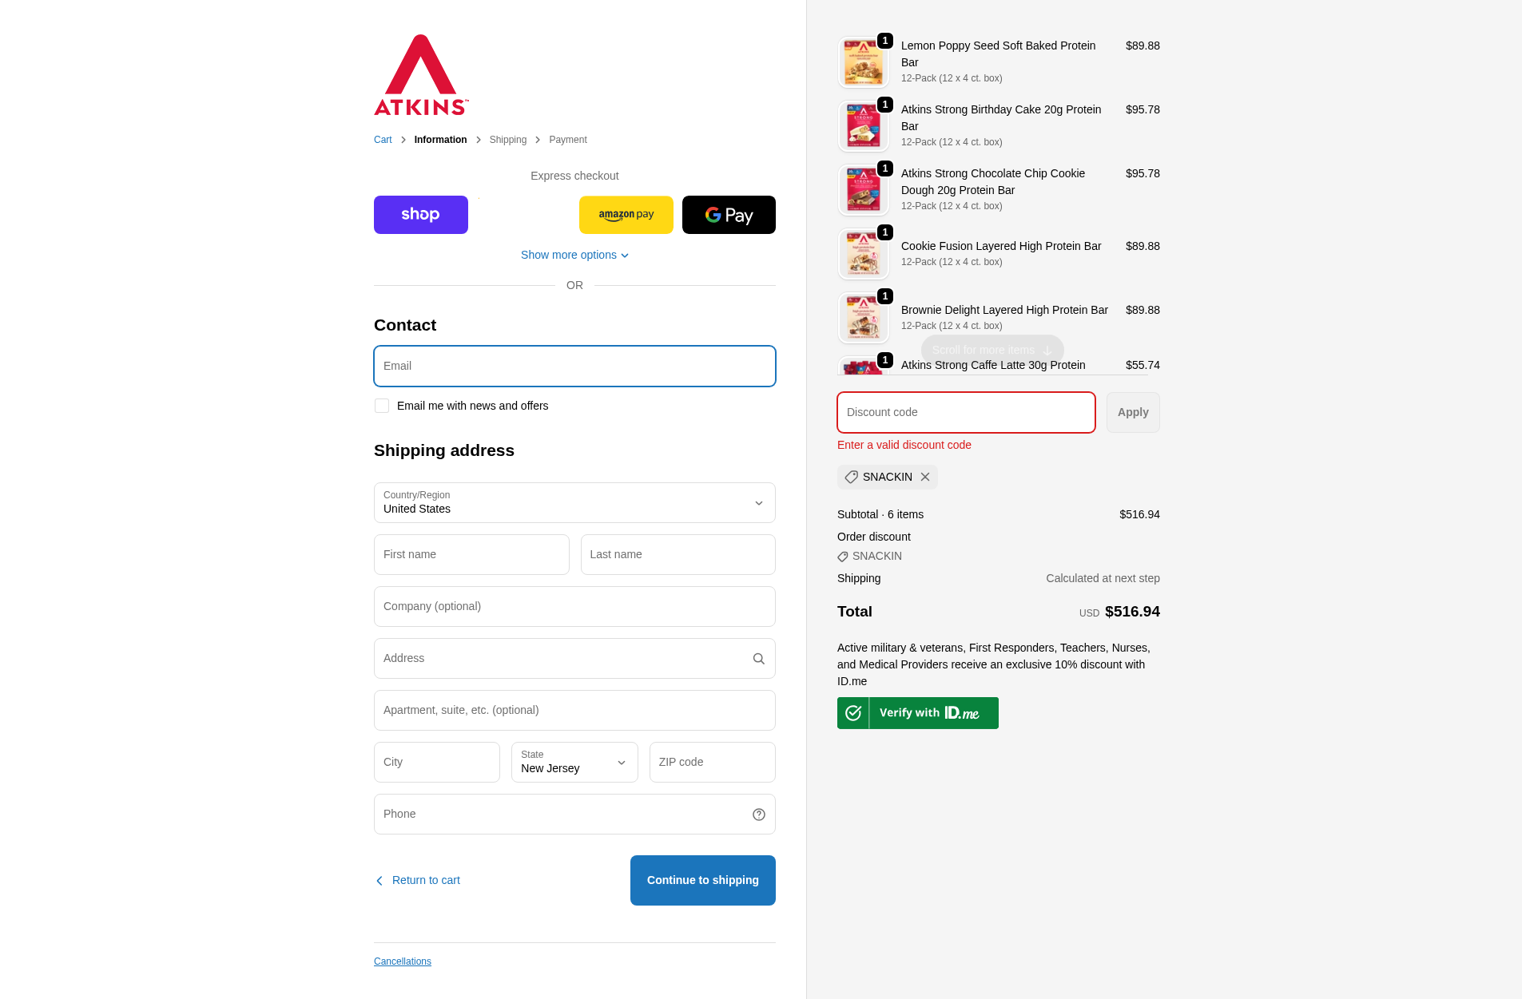Click the phone field help icon
Image resolution: width=1522 pixels, height=999 pixels.
(x=759, y=815)
